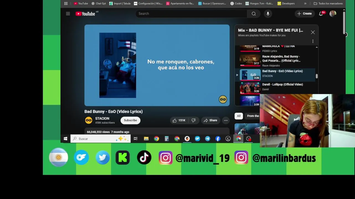
Task: Open the notifications bell
Action: [x=321, y=14]
